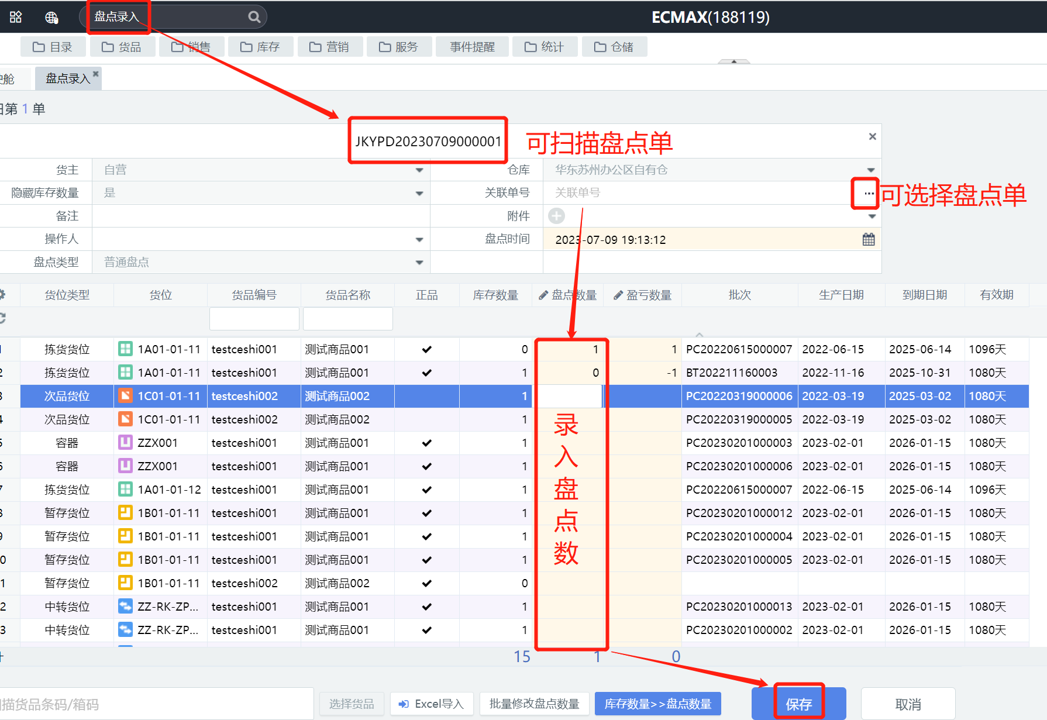Toggle 正品 checkmark for row PC20230201000002
The height and width of the screenshot is (720, 1047).
pos(427,630)
